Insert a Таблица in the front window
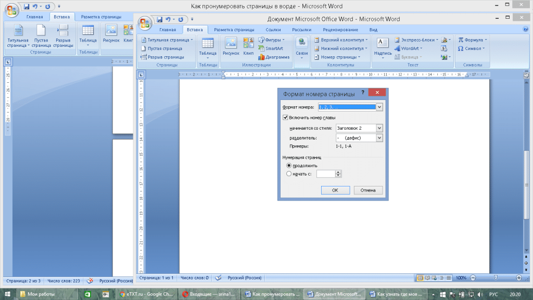 (208, 48)
